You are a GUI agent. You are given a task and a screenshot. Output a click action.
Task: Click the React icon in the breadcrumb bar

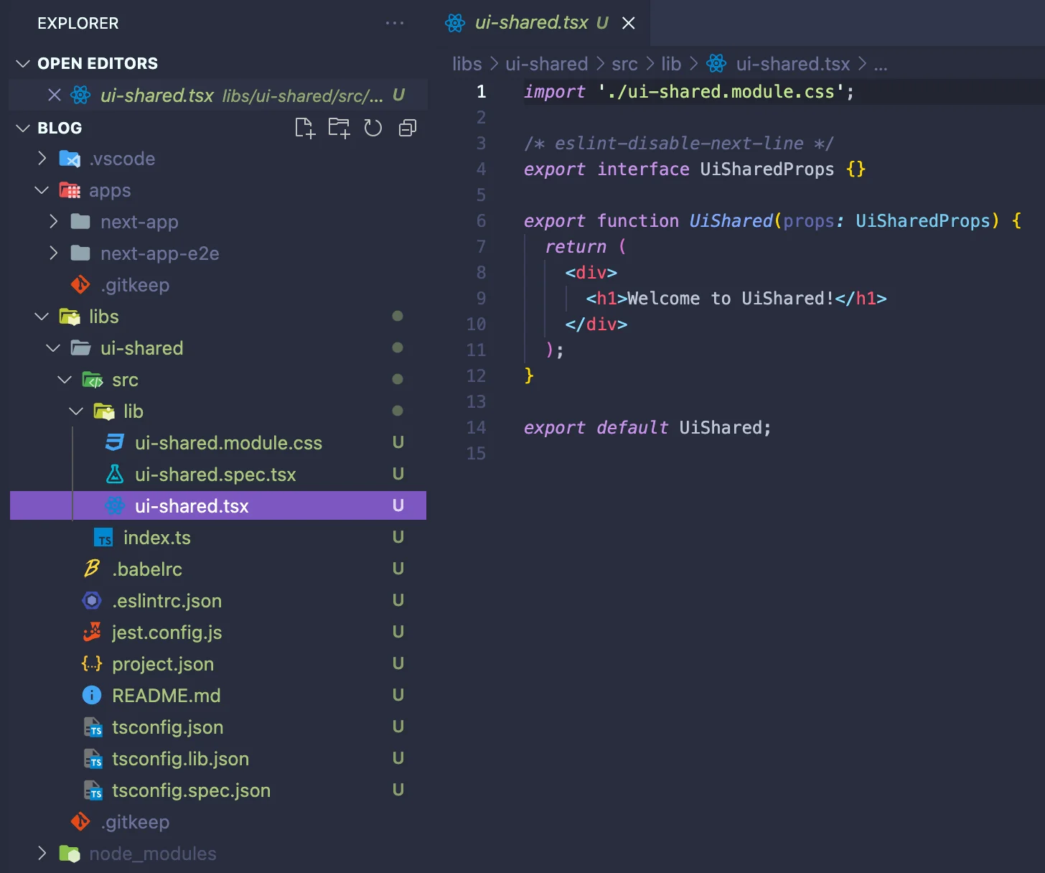716,64
